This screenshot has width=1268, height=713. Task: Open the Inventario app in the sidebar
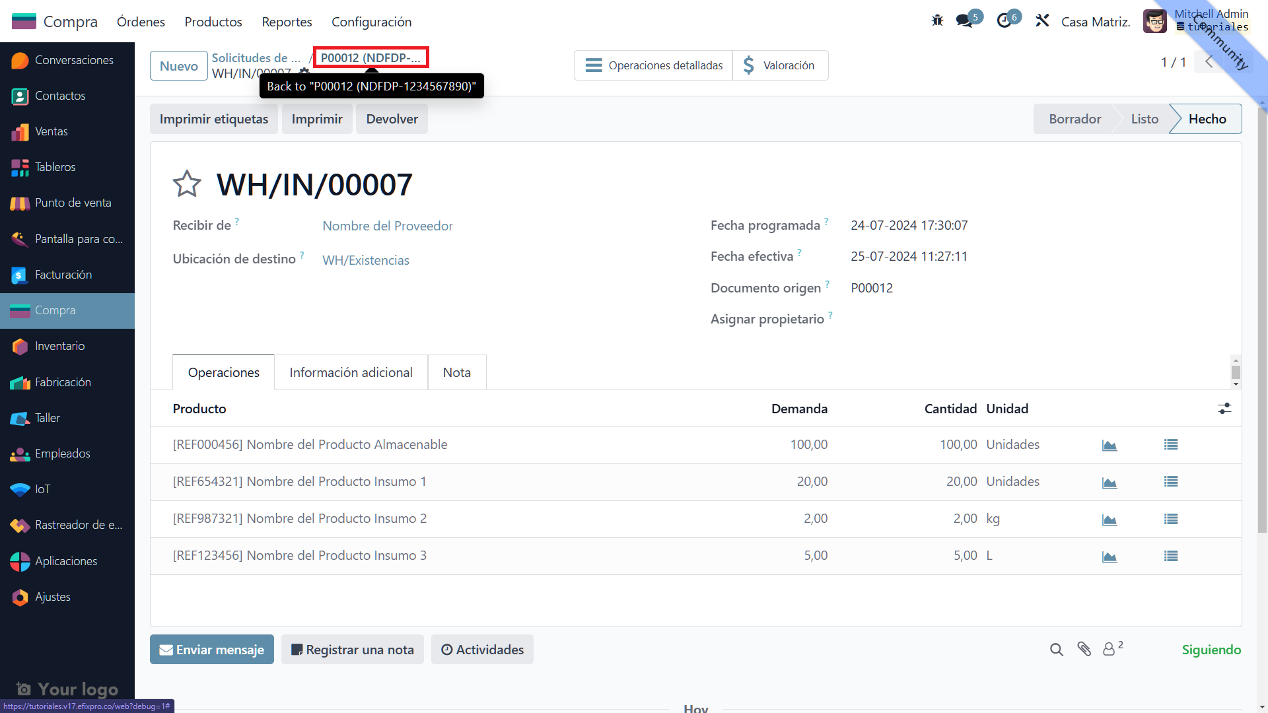[59, 346]
